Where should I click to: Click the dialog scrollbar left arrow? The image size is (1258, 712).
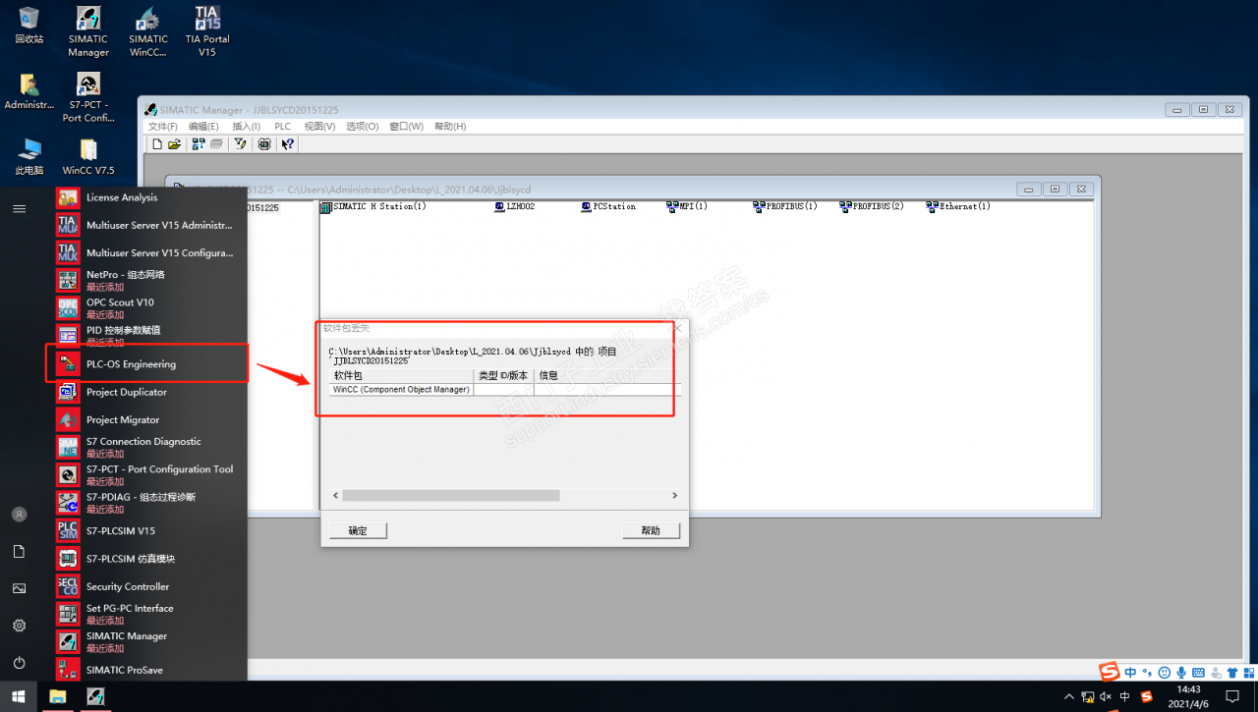pyautogui.click(x=335, y=497)
